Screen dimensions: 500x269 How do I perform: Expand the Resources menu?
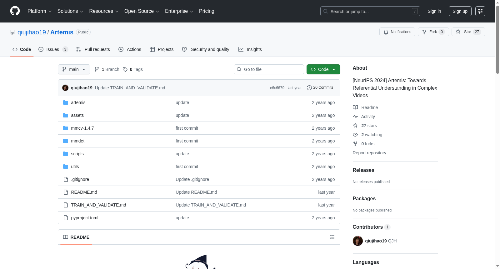(x=104, y=11)
